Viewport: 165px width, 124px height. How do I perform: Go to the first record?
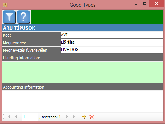click(x=8, y=117)
